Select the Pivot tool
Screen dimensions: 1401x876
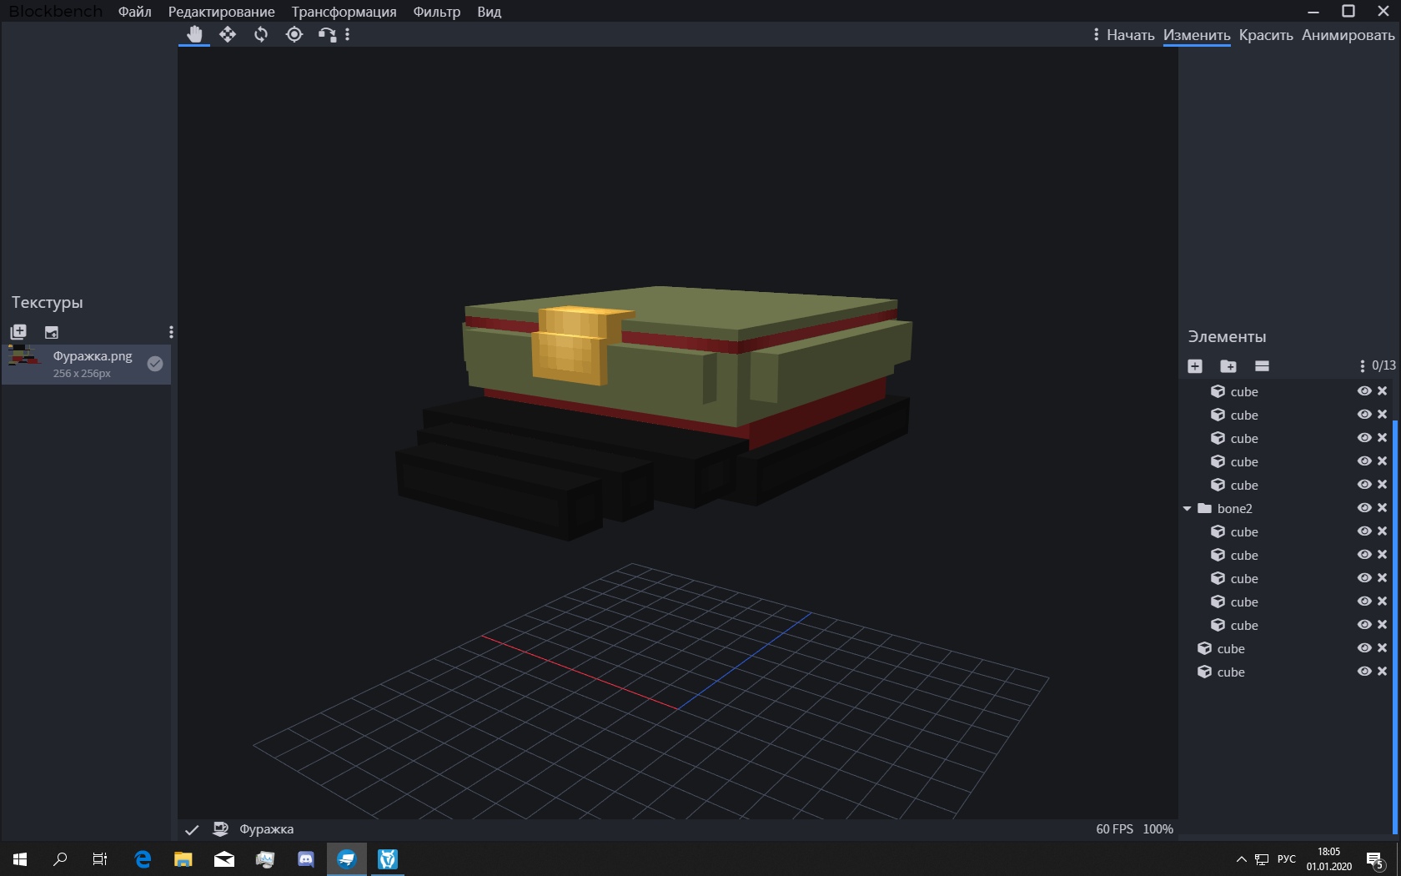pos(294,34)
